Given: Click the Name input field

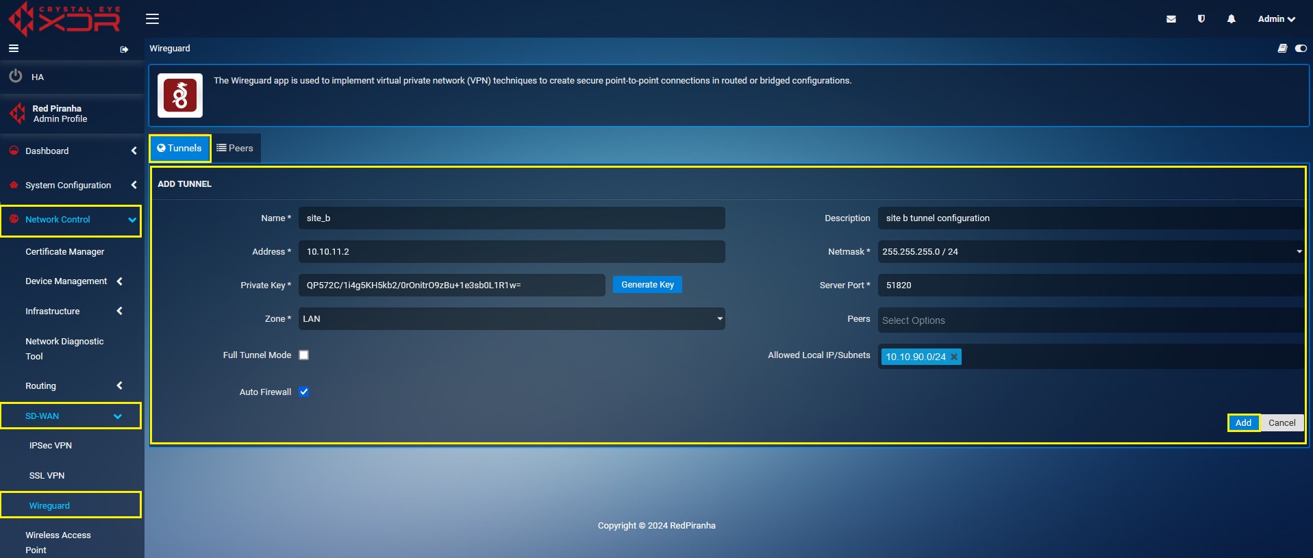Looking at the screenshot, I should (512, 218).
